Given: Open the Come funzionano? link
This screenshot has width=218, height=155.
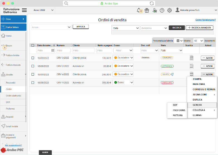Looking at the screenshot, I should pos(205,20).
